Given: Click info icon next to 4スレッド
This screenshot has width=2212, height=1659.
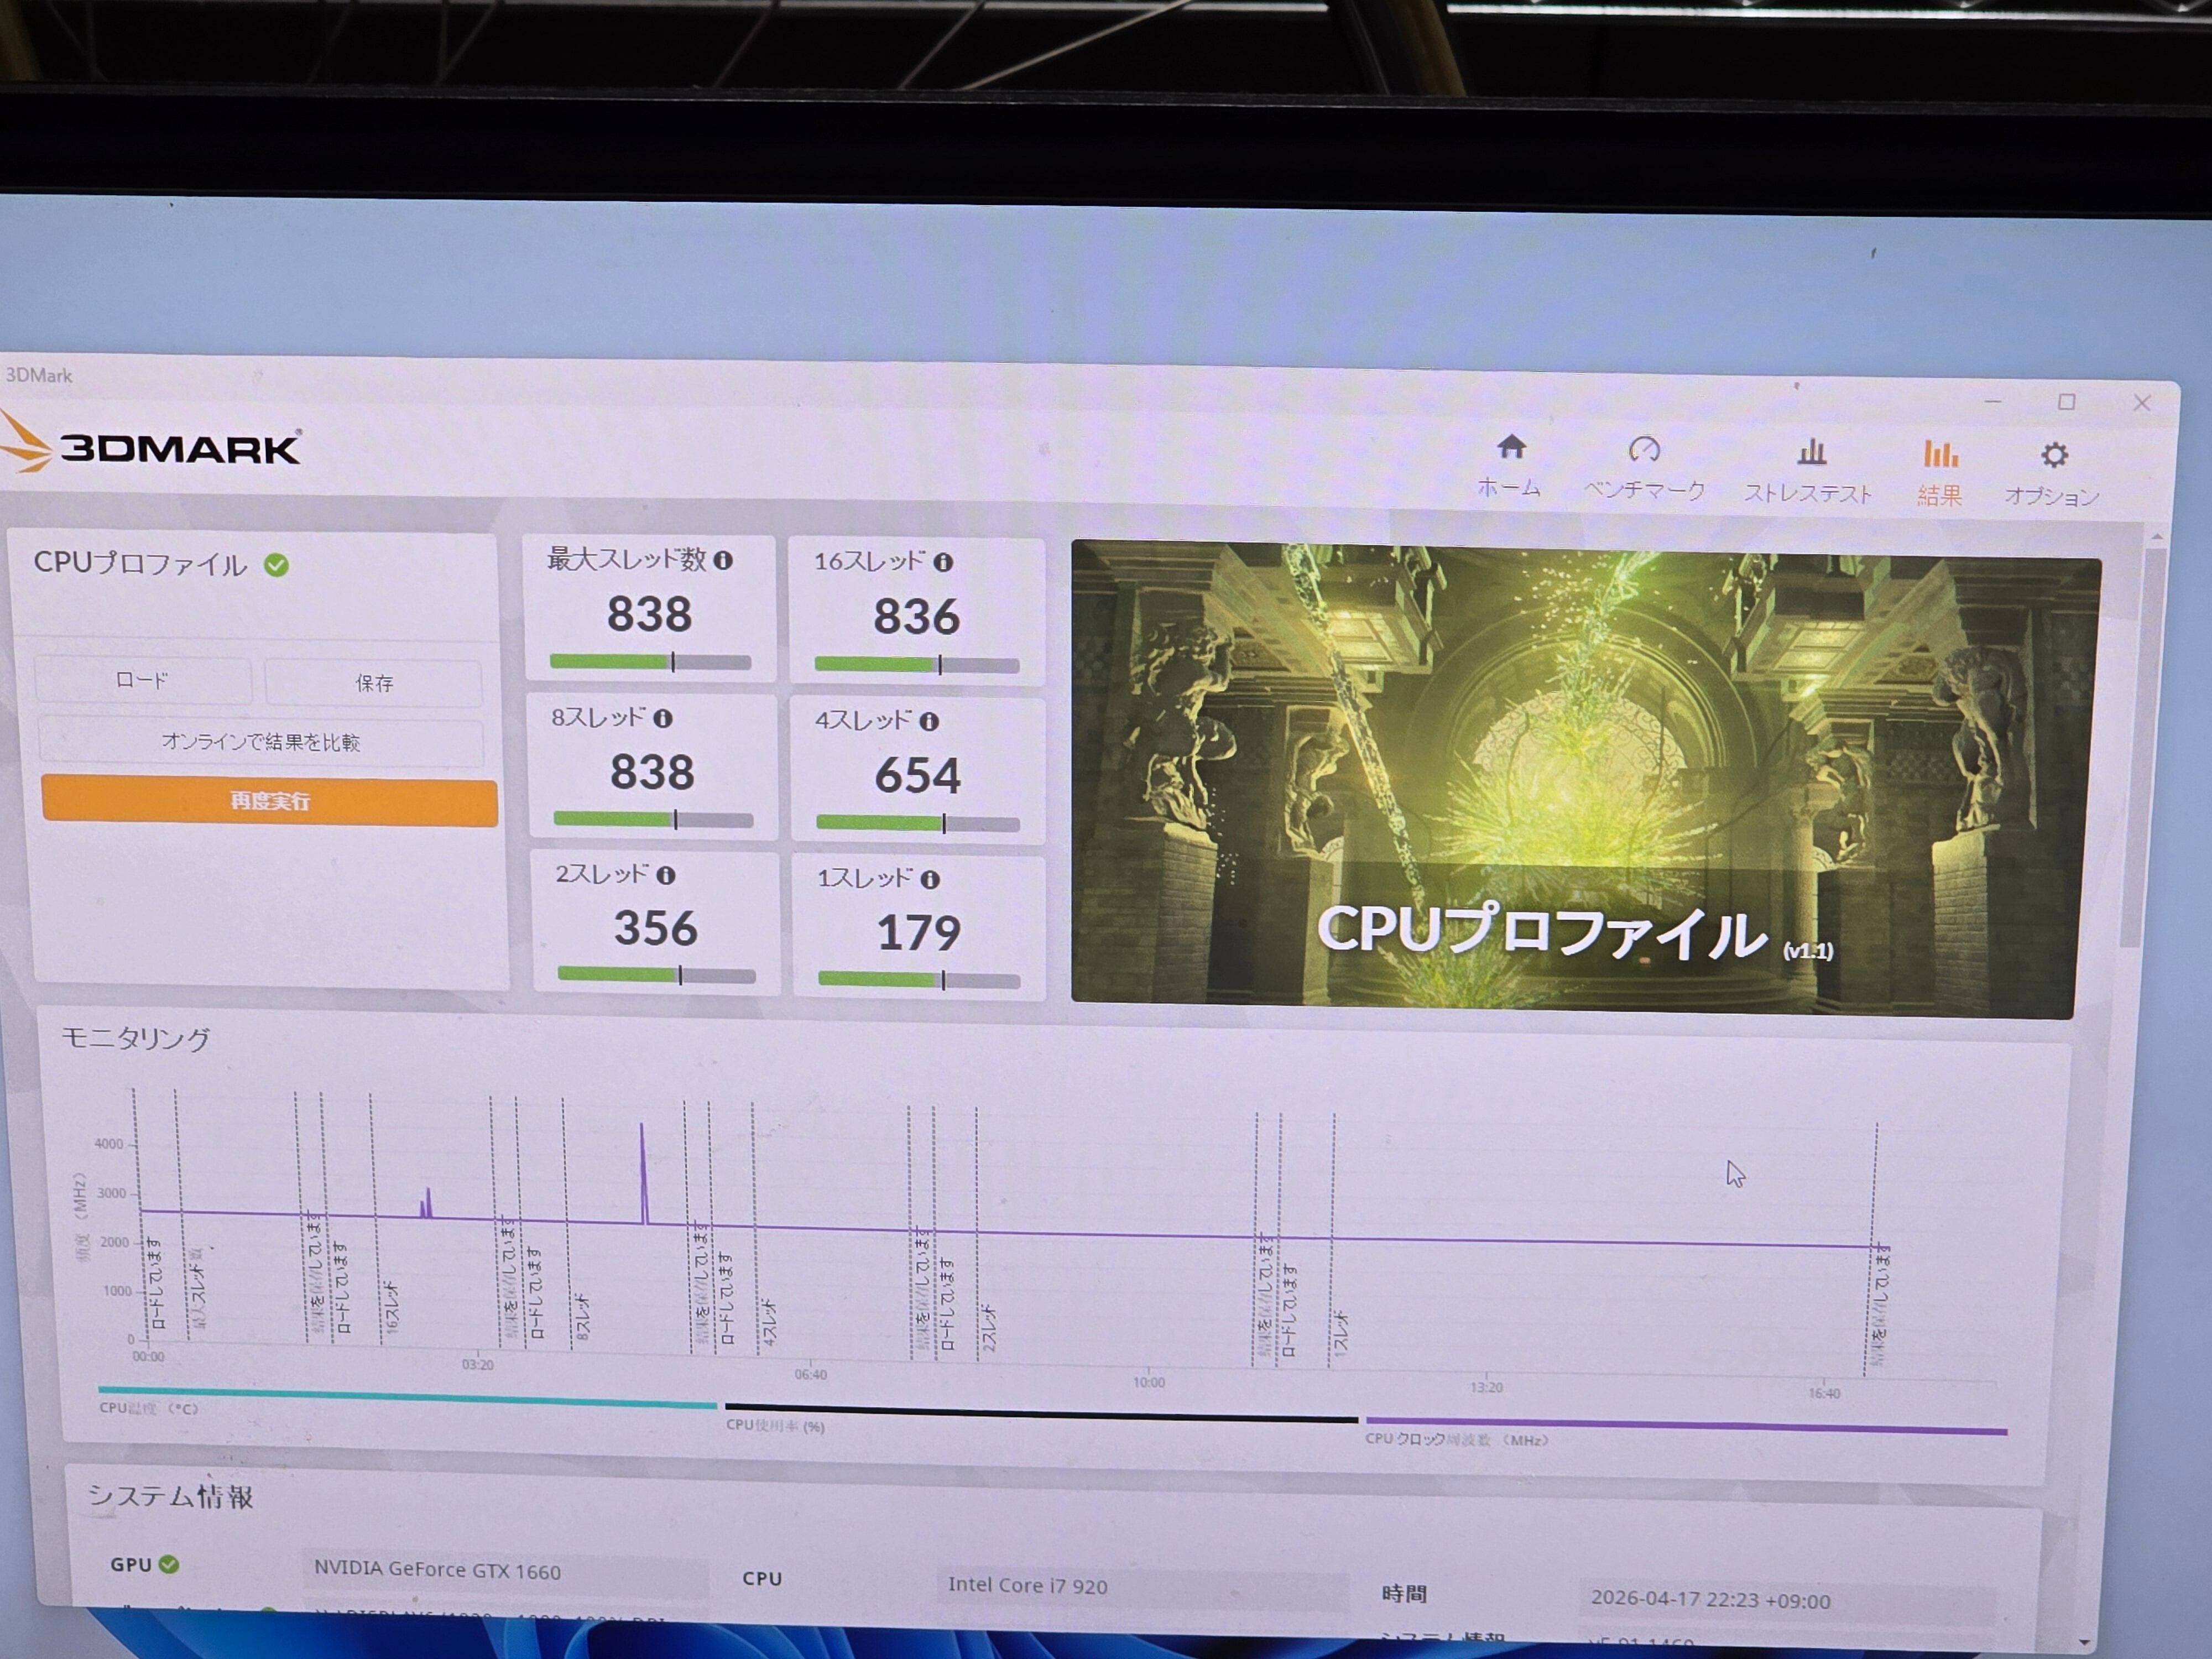Looking at the screenshot, I should [928, 722].
